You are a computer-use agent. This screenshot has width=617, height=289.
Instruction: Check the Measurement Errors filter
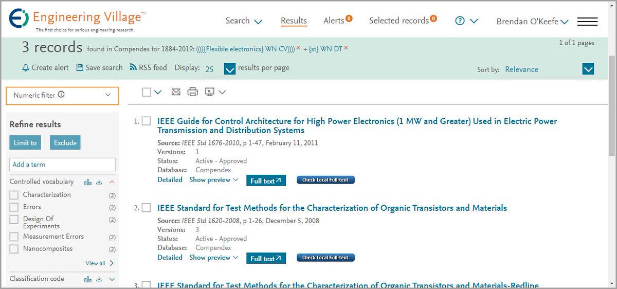point(14,237)
